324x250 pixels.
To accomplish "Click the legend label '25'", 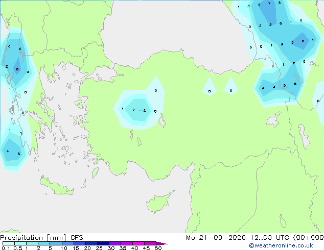I will point(99,248).
